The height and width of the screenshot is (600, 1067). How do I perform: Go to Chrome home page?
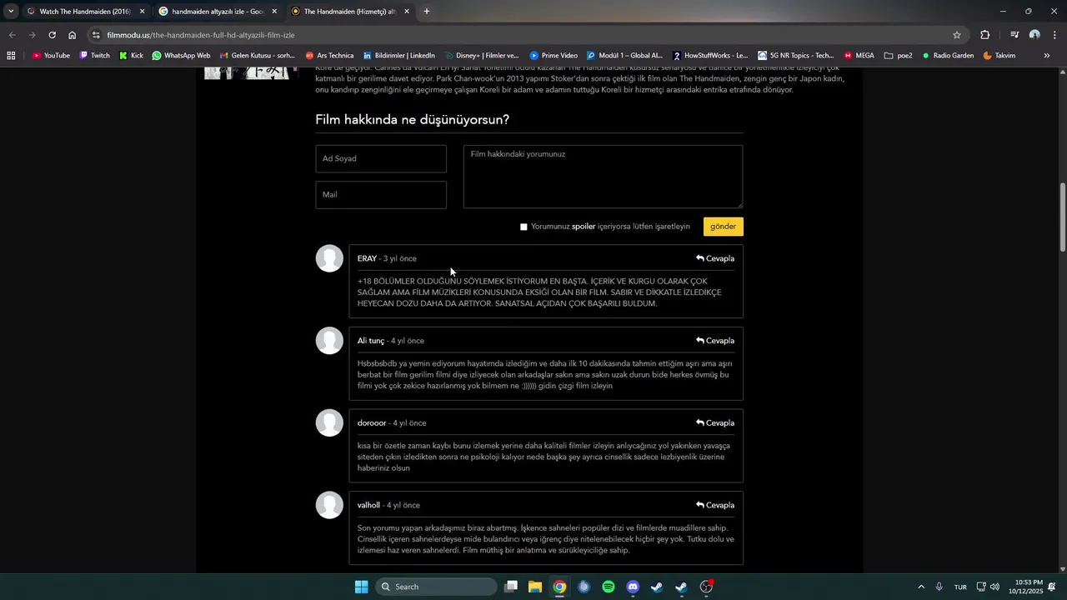(72, 35)
